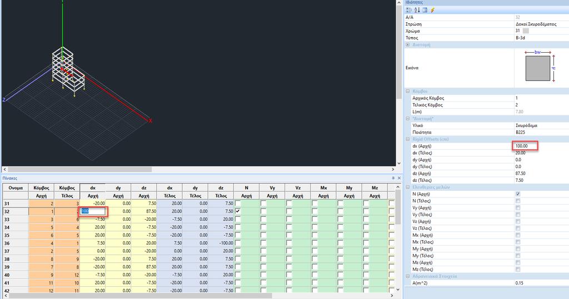Collapse the Αδρανειακά Στοιχεία group

click(407, 276)
